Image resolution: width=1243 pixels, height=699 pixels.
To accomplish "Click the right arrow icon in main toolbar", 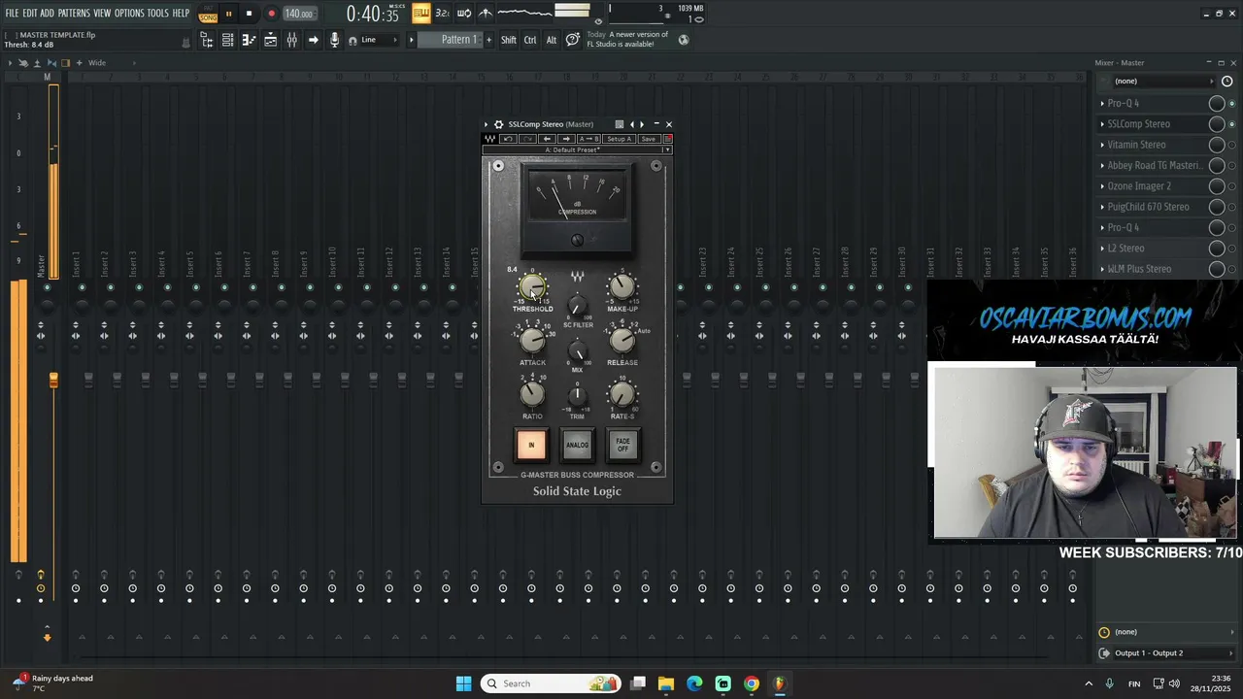I will pos(313,40).
